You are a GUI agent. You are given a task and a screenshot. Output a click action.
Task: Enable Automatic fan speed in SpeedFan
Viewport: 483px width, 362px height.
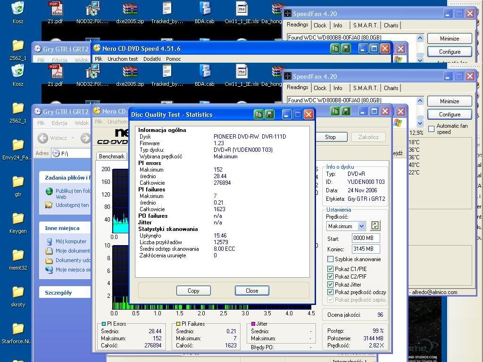pyautogui.click(x=431, y=129)
